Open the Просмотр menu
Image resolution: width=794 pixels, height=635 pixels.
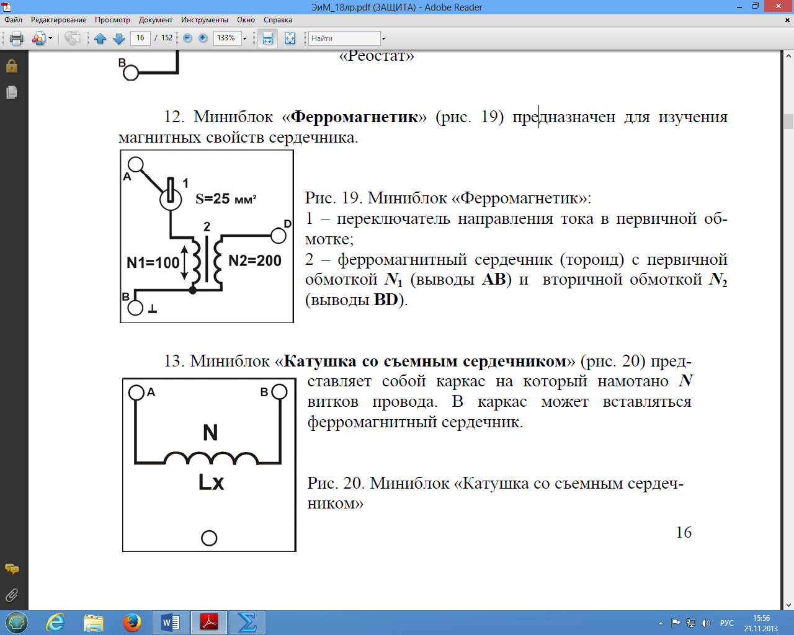click(112, 20)
